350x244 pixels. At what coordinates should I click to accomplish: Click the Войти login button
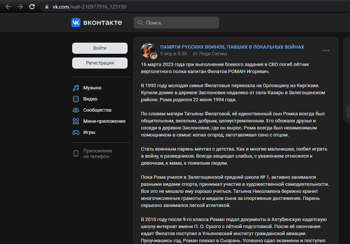[100, 48]
